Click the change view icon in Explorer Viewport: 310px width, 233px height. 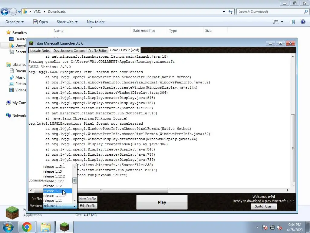275,22
